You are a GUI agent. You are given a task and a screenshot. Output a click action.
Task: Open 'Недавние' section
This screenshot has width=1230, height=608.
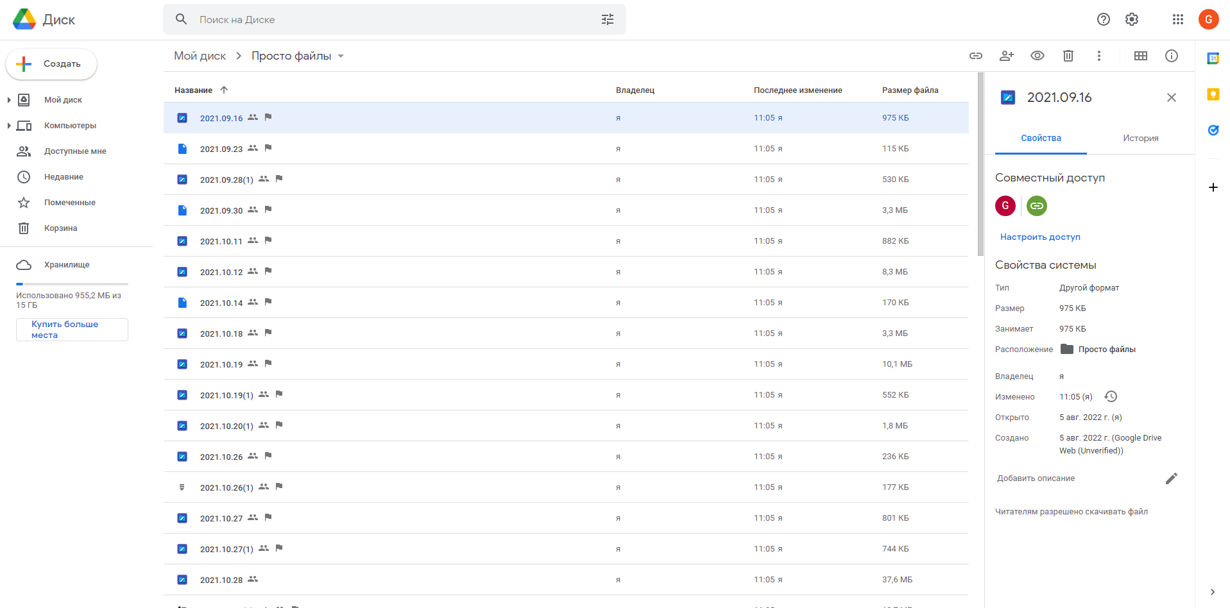[x=64, y=177]
